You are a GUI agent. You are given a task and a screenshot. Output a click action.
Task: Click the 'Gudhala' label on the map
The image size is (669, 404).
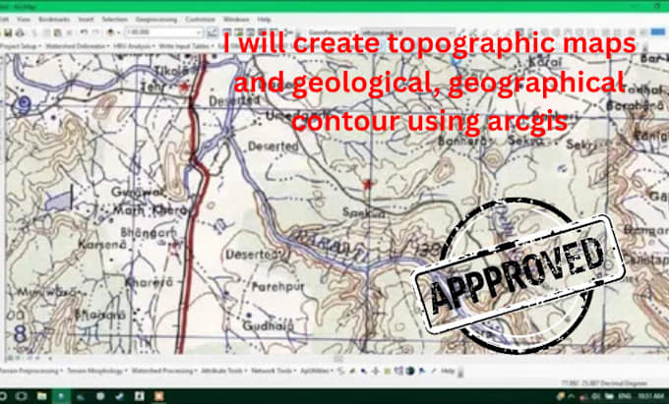(x=269, y=326)
